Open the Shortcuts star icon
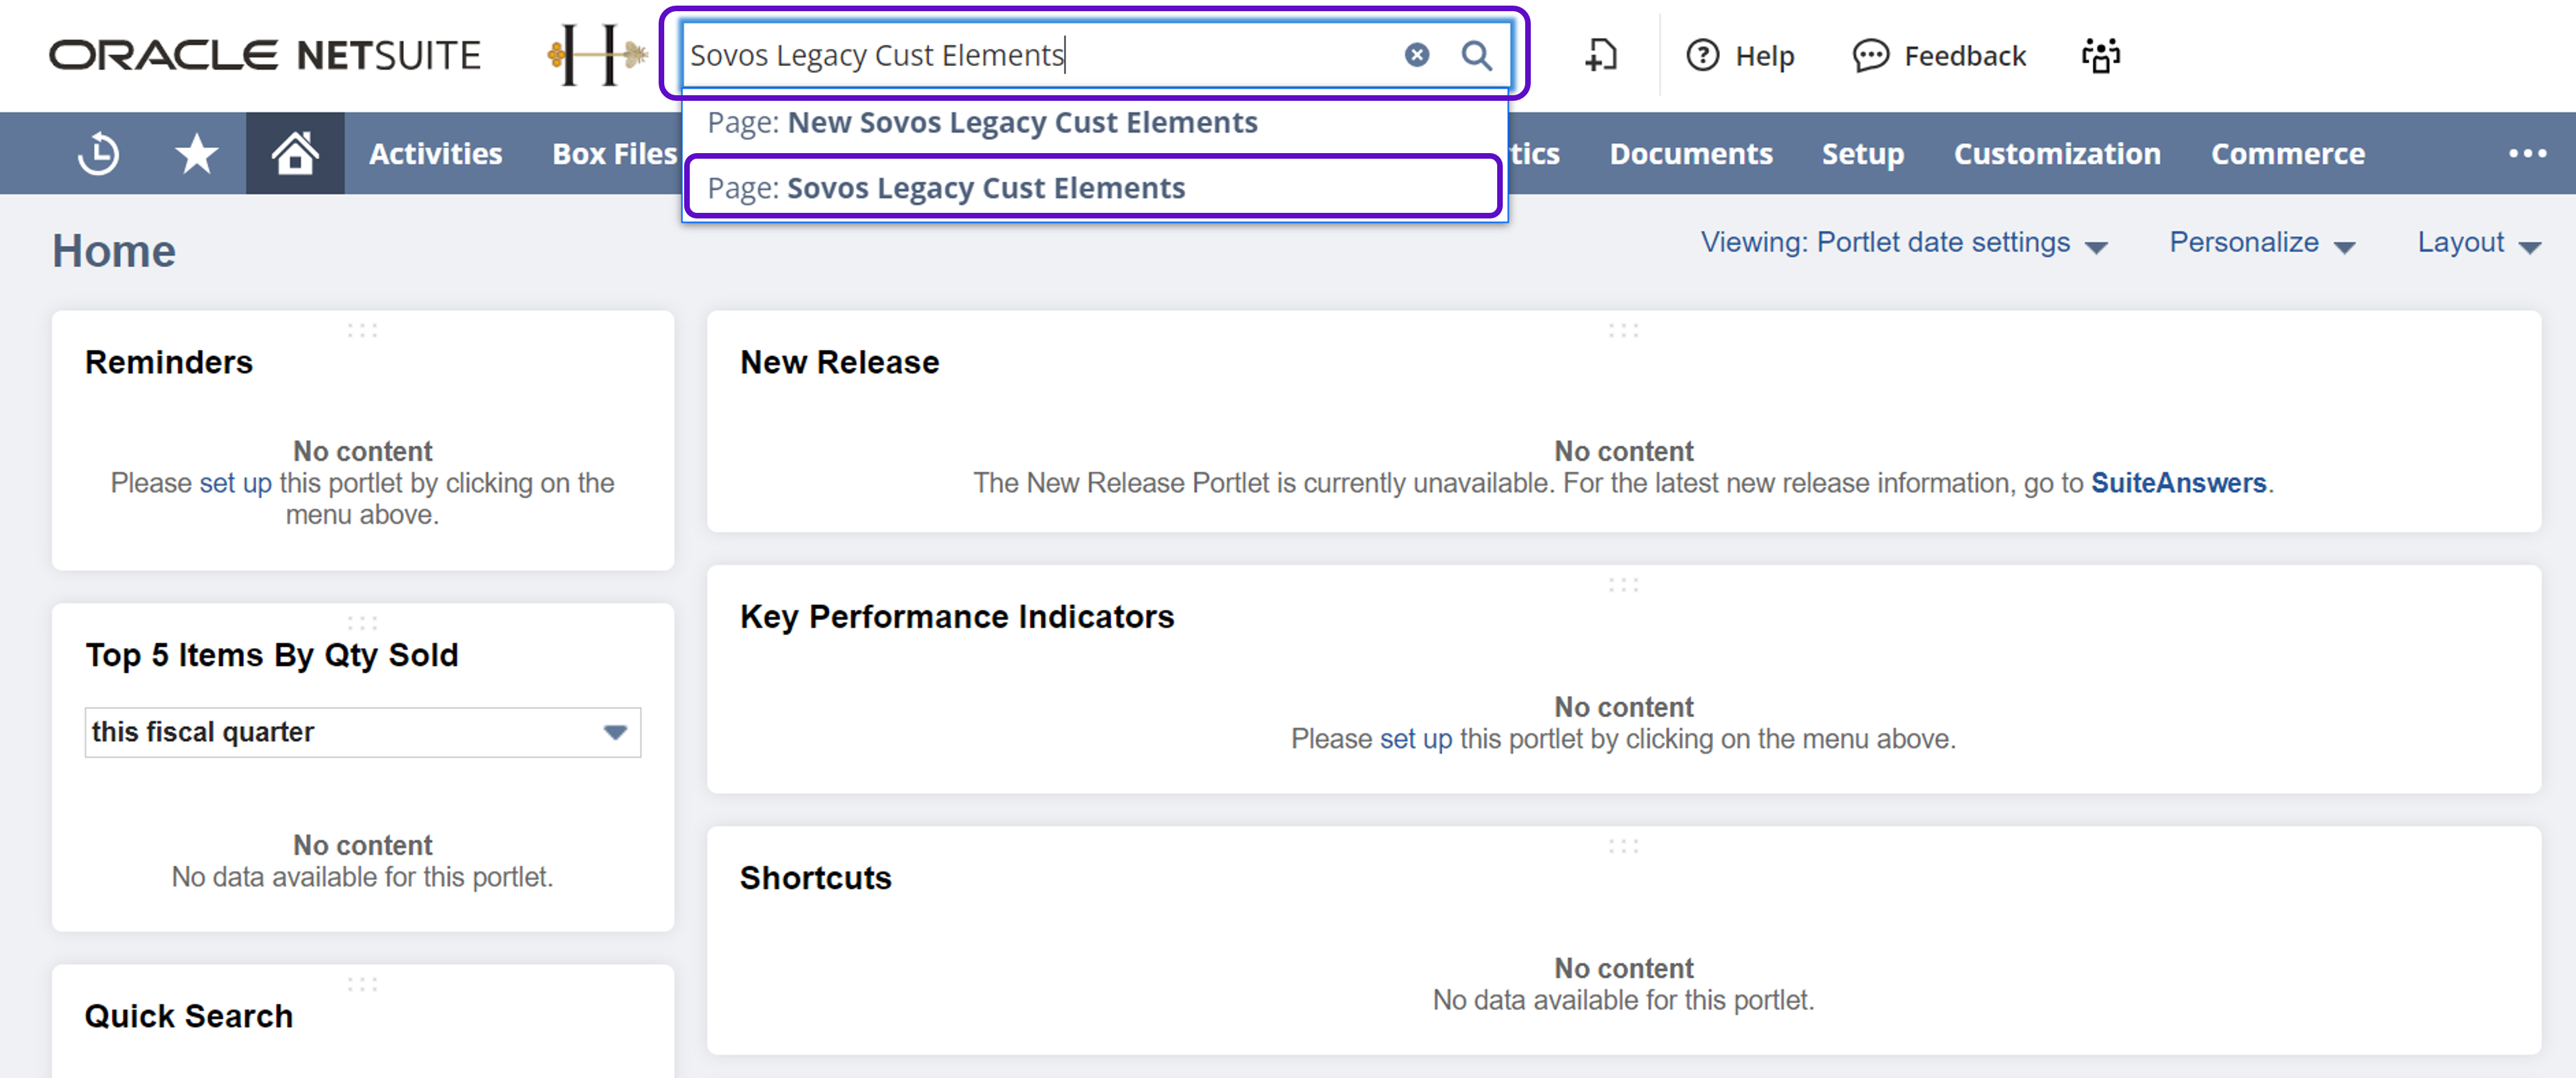The height and width of the screenshot is (1078, 2576). [x=196, y=154]
